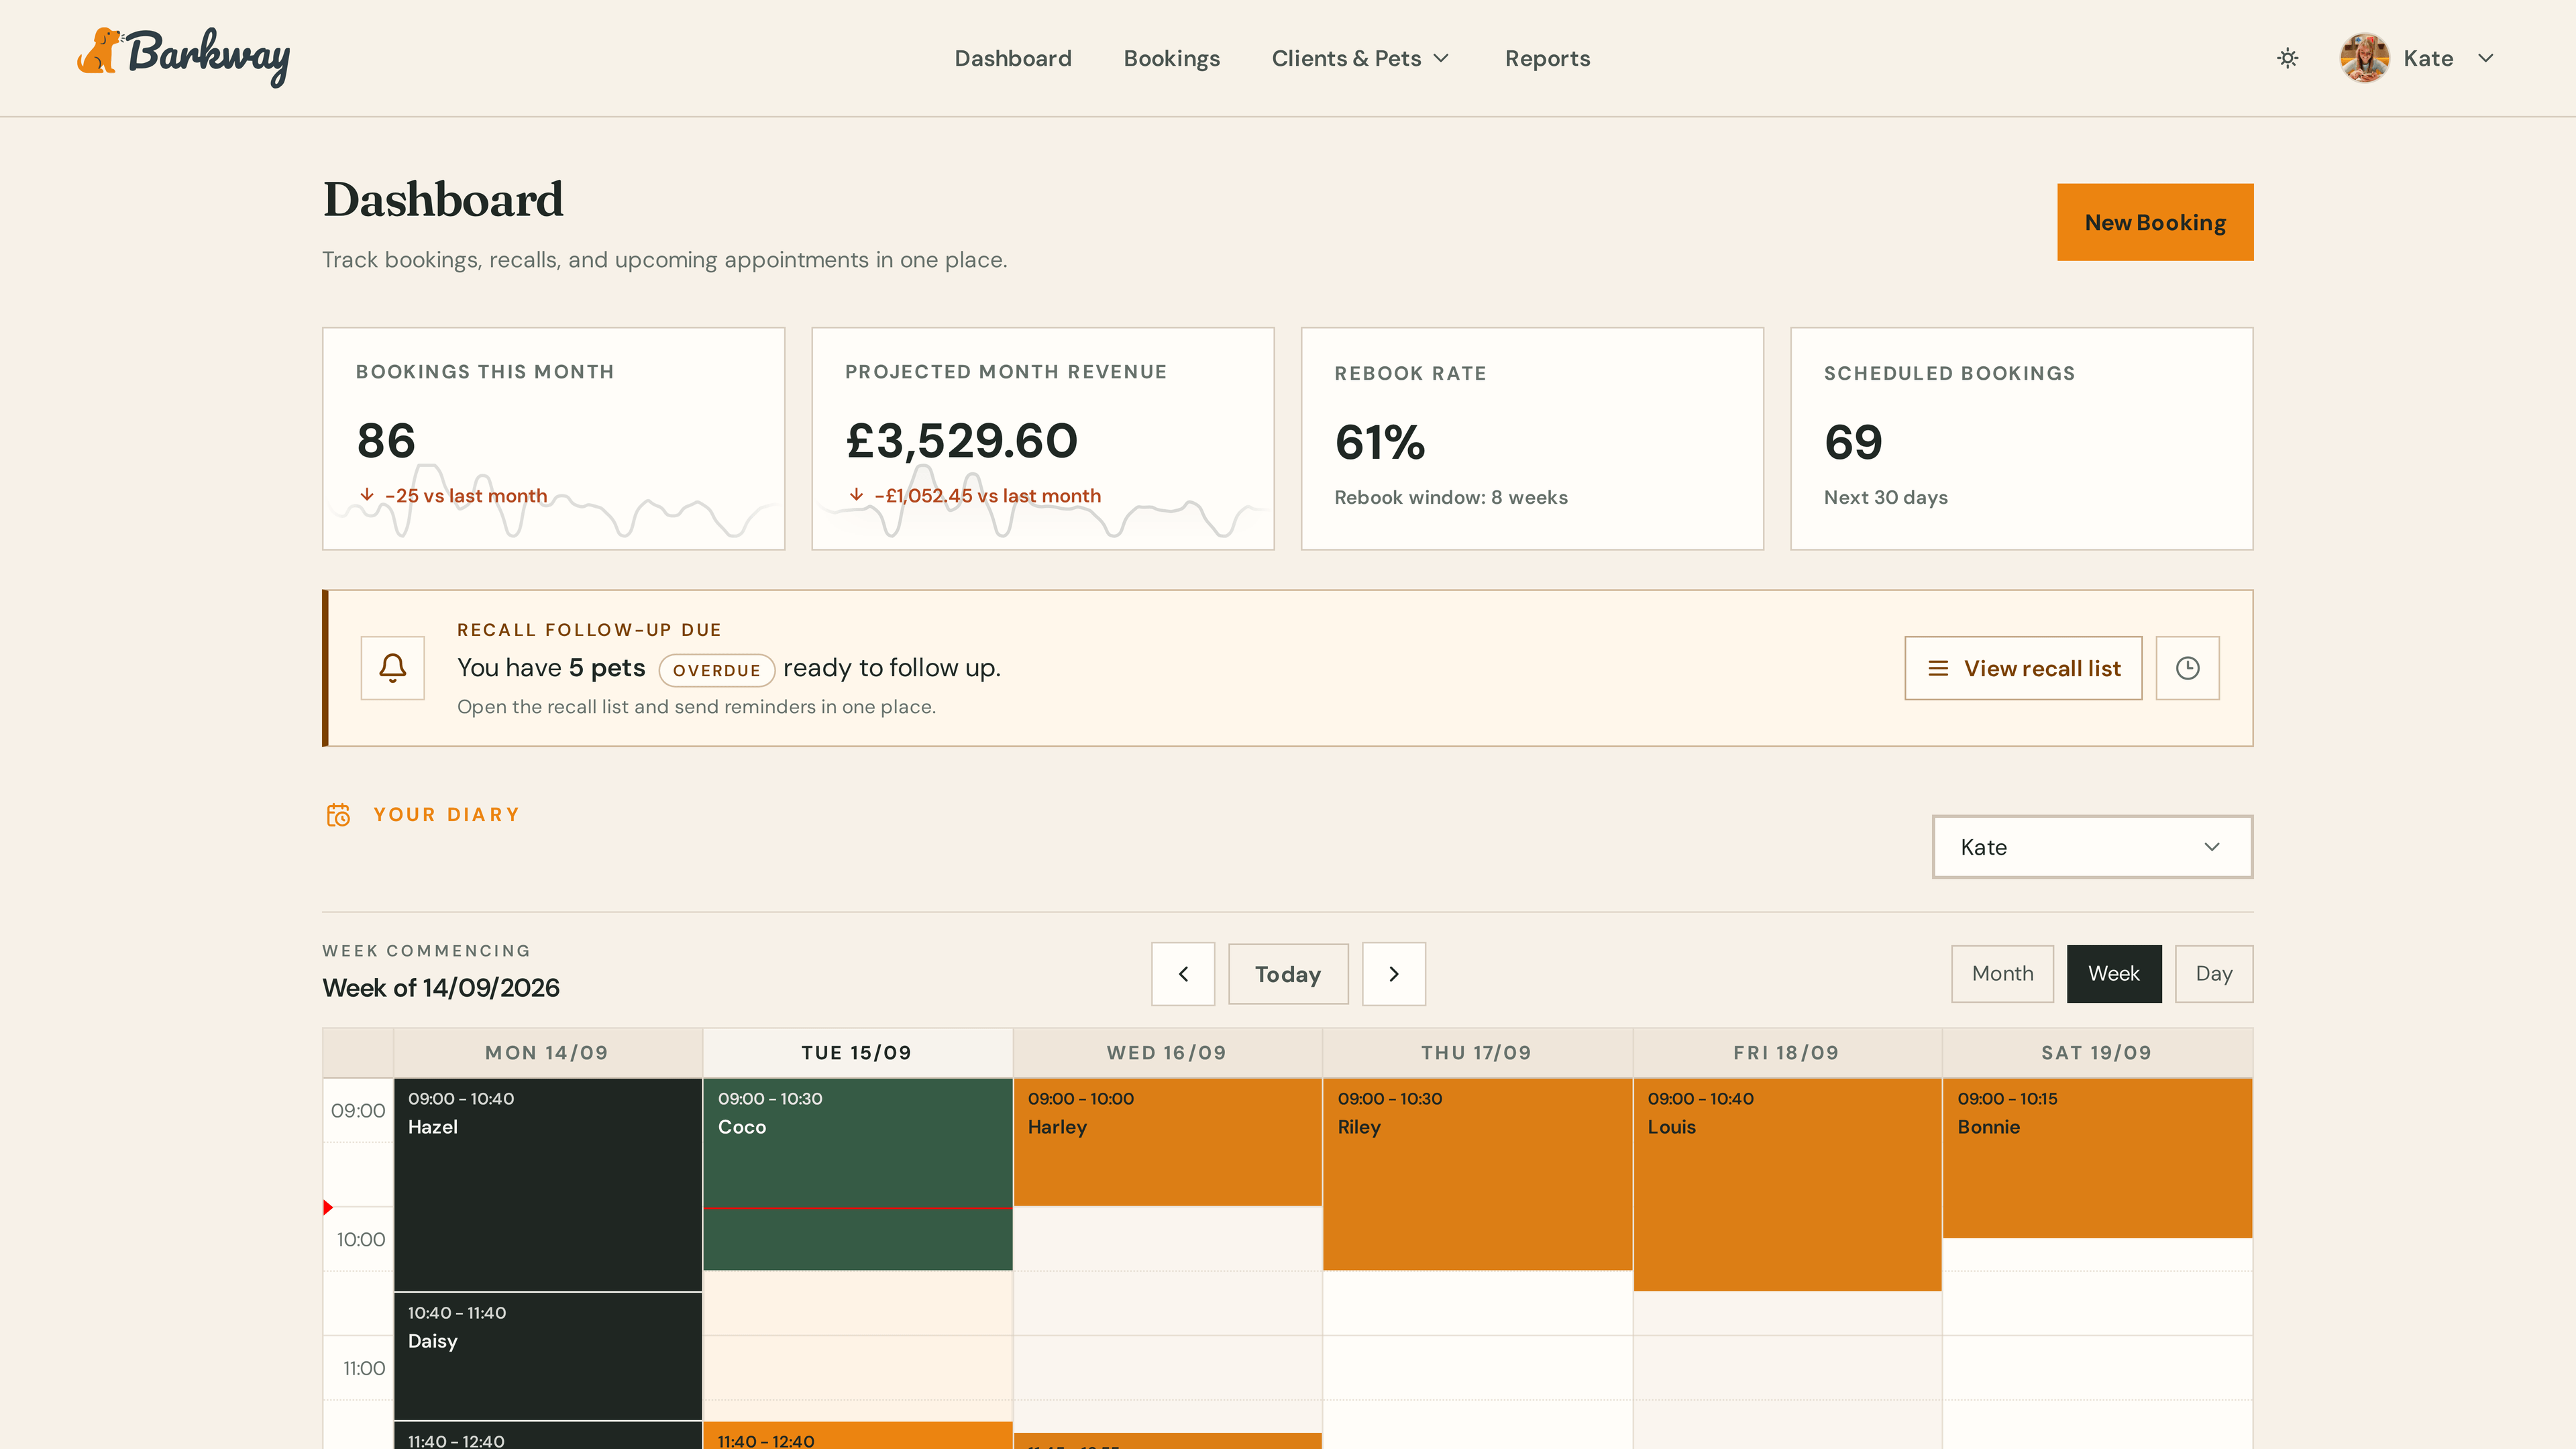The width and height of the screenshot is (2576, 1449).
Task: Expand the Kate account menu chevron
Action: coord(2486,58)
